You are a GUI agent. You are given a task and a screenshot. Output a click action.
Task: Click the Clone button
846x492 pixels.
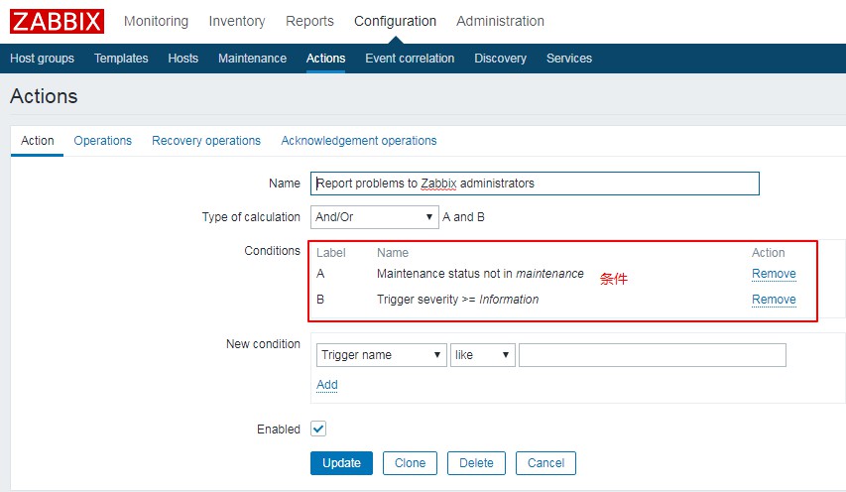point(410,463)
